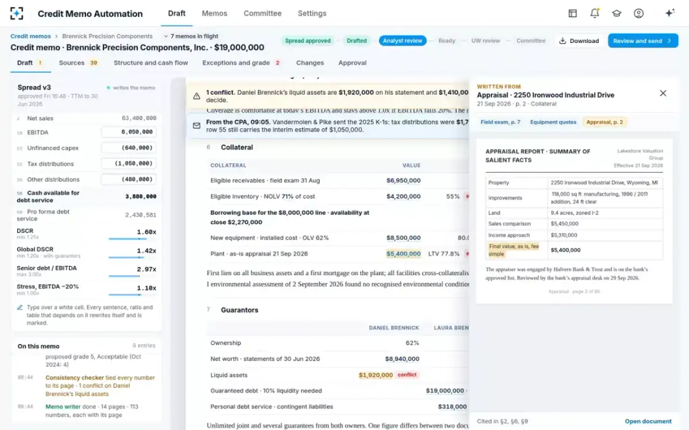Click the DSCR 1.60x gauge bar
Screen dimensions: 689x430
tap(133, 239)
